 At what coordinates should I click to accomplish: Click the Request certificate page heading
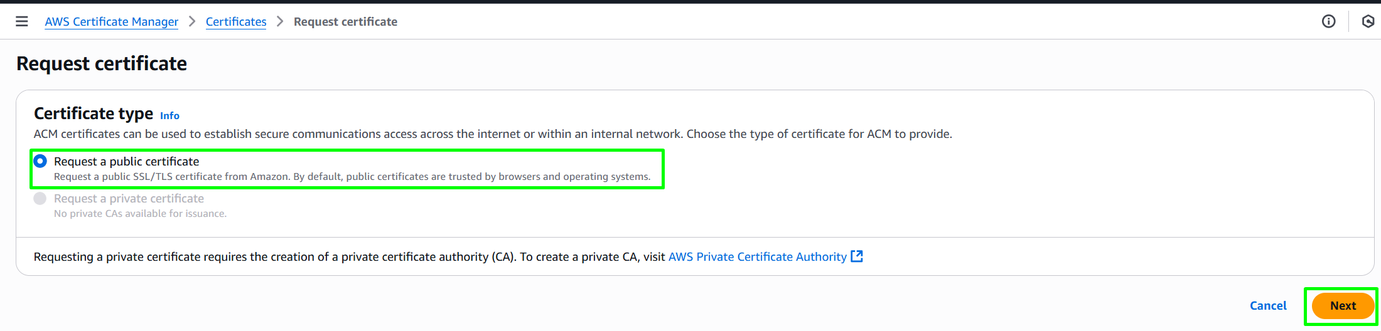[102, 63]
